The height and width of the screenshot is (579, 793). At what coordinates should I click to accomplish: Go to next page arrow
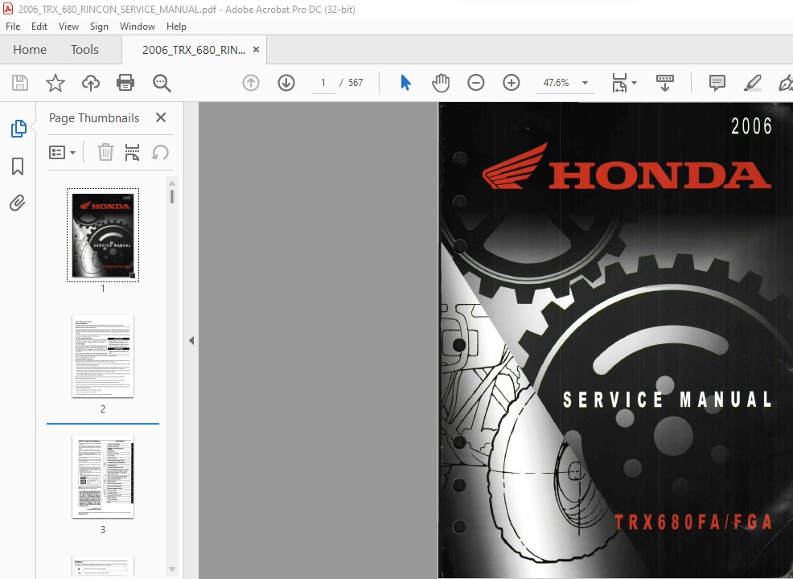(286, 82)
